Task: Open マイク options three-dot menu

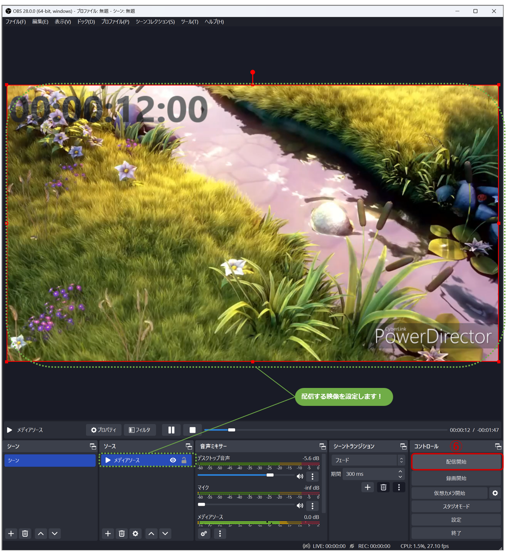Action: pyautogui.click(x=312, y=506)
